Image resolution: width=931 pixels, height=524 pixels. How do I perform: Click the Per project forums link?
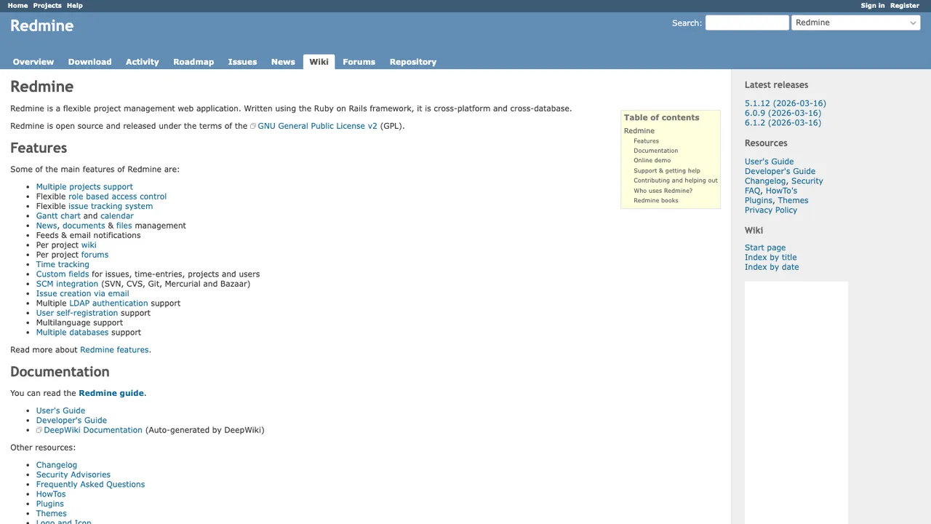pos(95,255)
